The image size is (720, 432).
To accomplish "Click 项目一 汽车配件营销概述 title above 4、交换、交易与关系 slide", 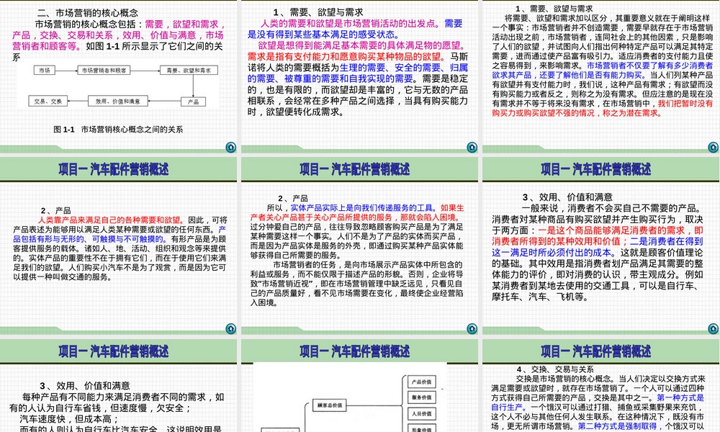I will (596, 351).
